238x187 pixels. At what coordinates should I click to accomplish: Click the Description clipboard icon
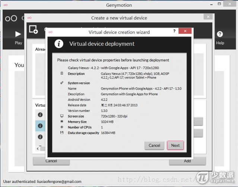pos(62,73)
